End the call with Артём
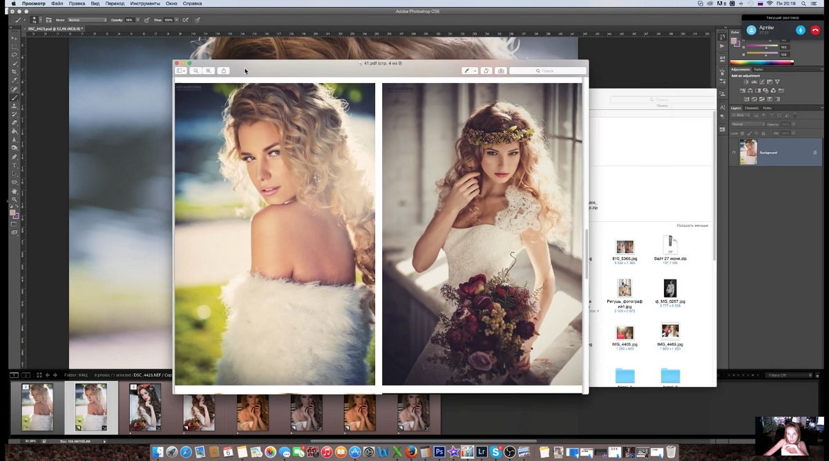Image resolution: width=829 pixels, height=461 pixels. (815, 30)
